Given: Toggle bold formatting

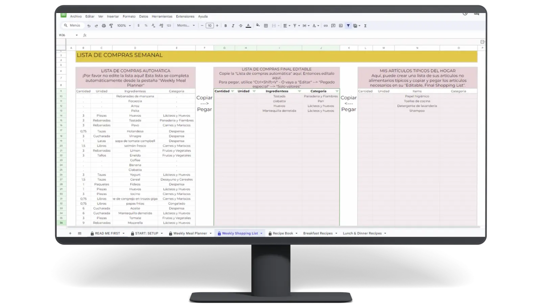Looking at the screenshot, I should click(226, 26).
